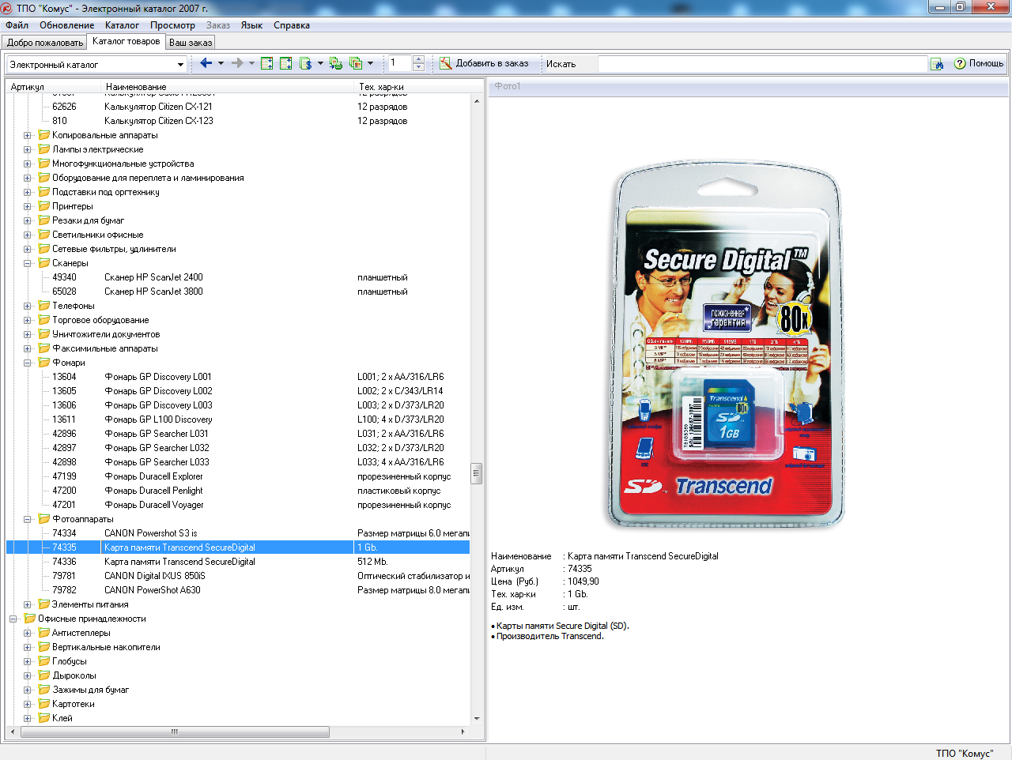Viewport: 1012px width, 760px height.
Task: Increase the quantity with the up spinner
Action: pyautogui.click(x=419, y=59)
